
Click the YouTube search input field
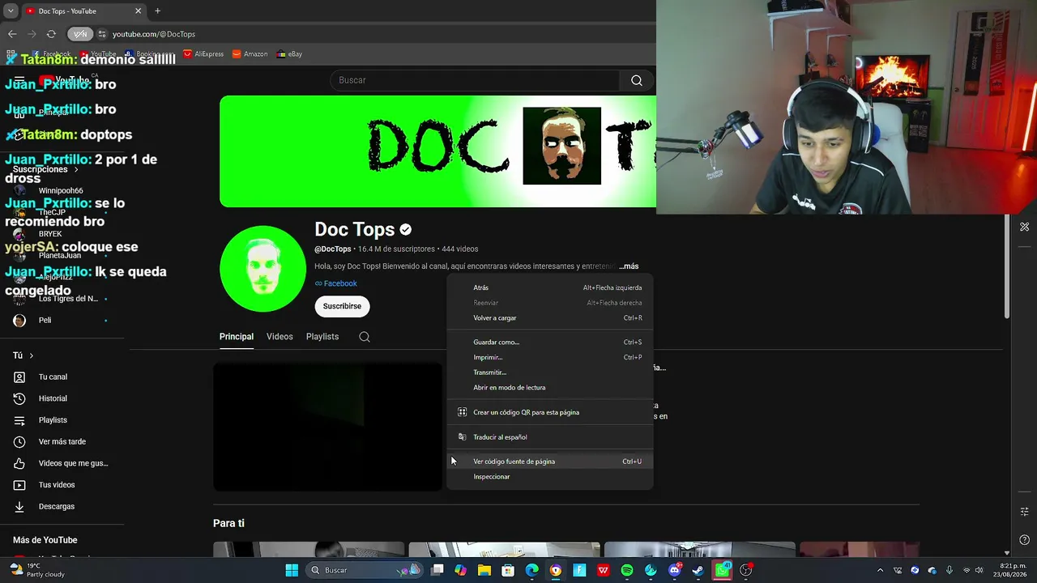click(x=476, y=80)
